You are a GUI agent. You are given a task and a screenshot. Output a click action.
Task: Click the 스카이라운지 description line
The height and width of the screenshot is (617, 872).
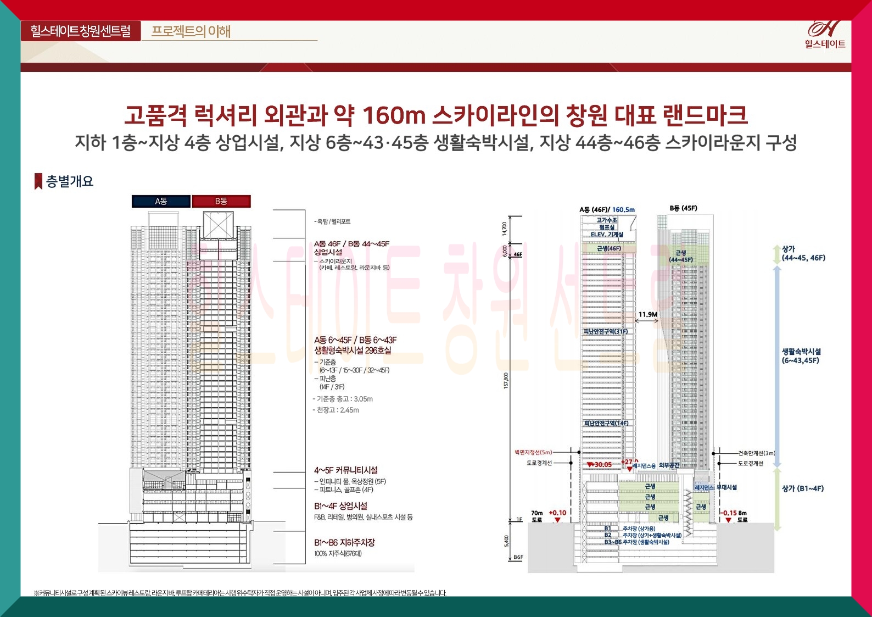point(351,264)
